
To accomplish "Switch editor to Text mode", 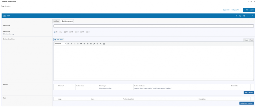I will coord(251,40).
